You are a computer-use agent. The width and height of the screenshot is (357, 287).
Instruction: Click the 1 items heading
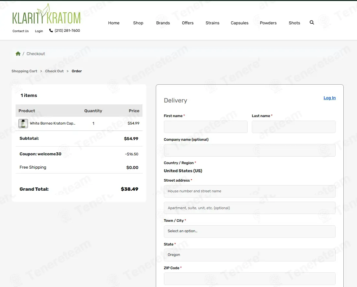click(29, 96)
